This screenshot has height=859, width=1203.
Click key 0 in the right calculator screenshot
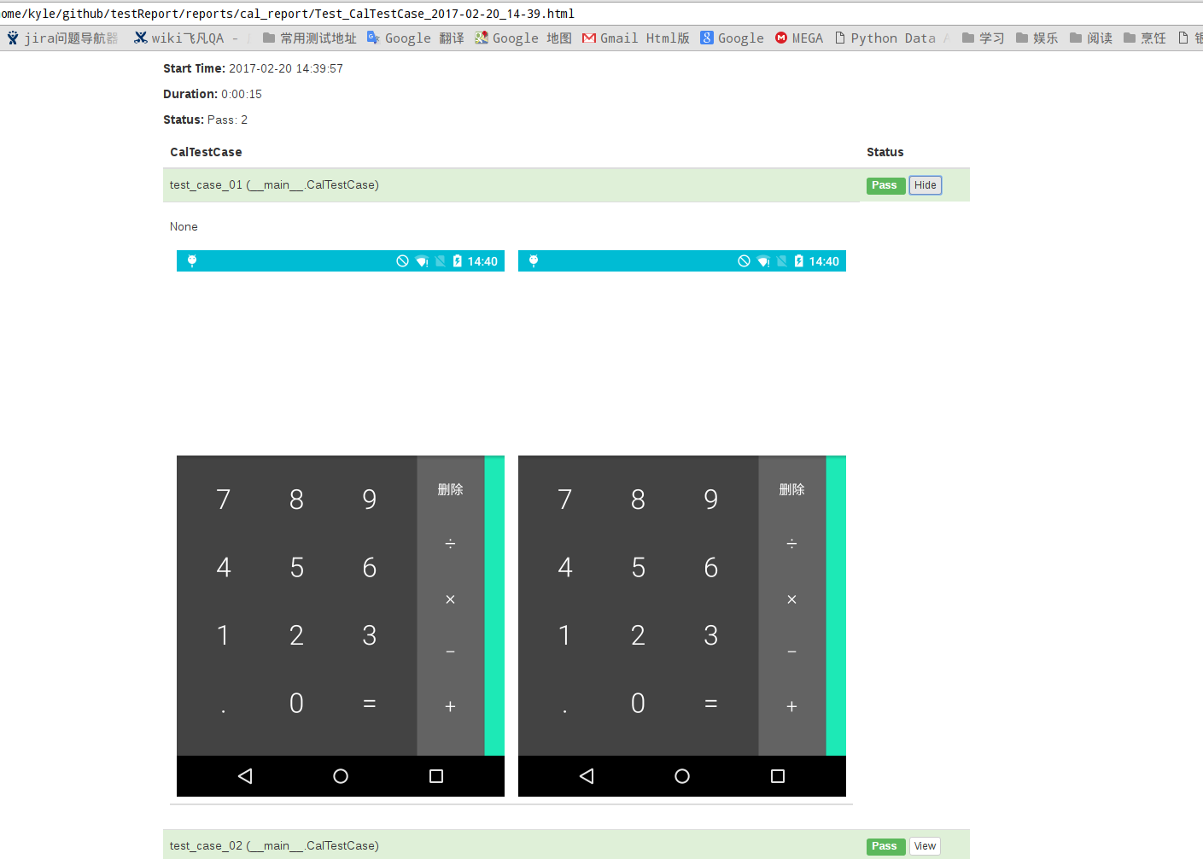(x=638, y=703)
